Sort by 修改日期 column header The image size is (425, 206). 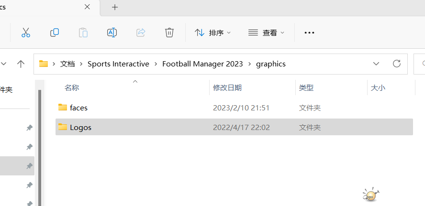point(227,88)
